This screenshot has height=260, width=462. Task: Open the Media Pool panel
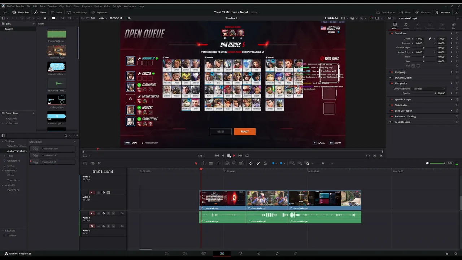click(21, 12)
